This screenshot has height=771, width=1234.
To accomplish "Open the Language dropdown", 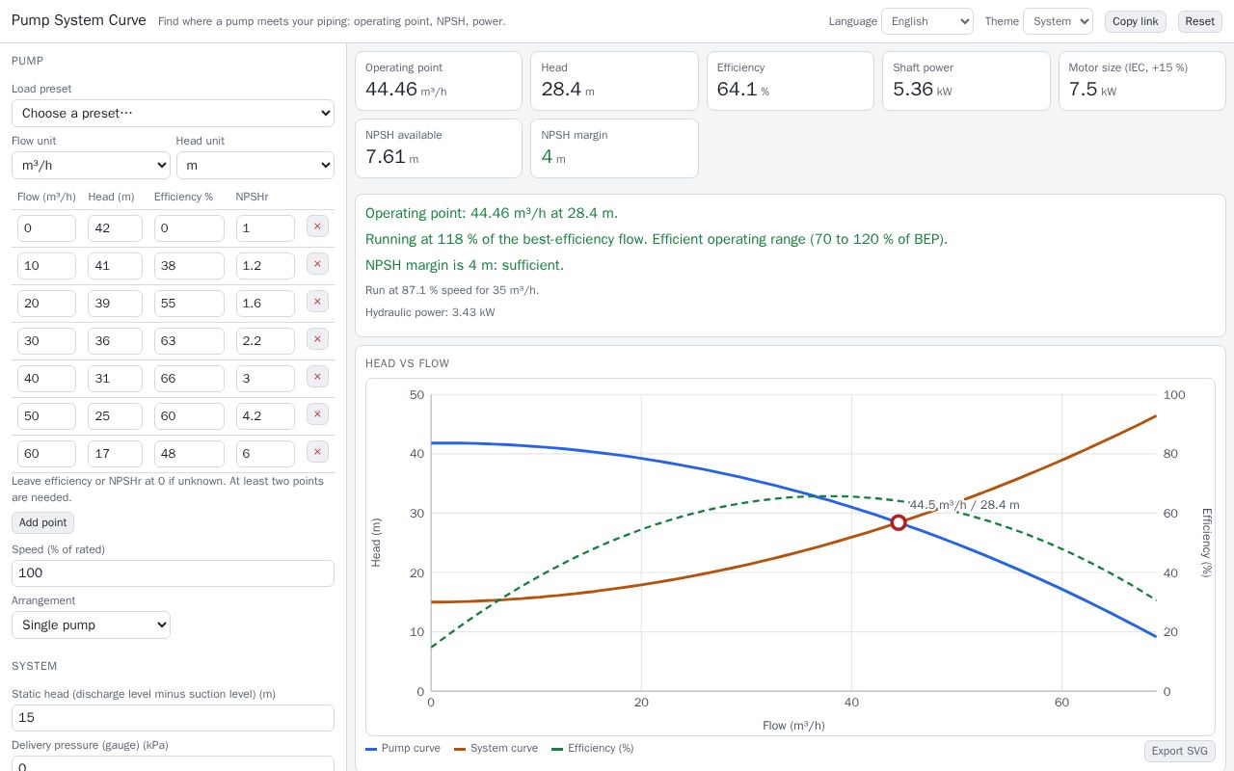I will pyautogui.click(x=927, y=21).
